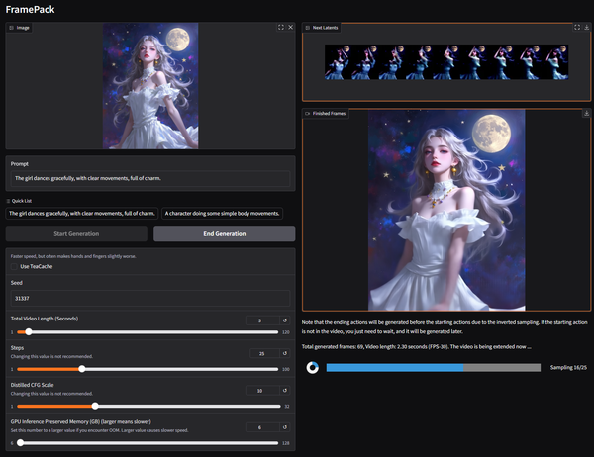Reset the Distilled CFG Scale value
Screen dimensions: 594x457
point(285,391)
